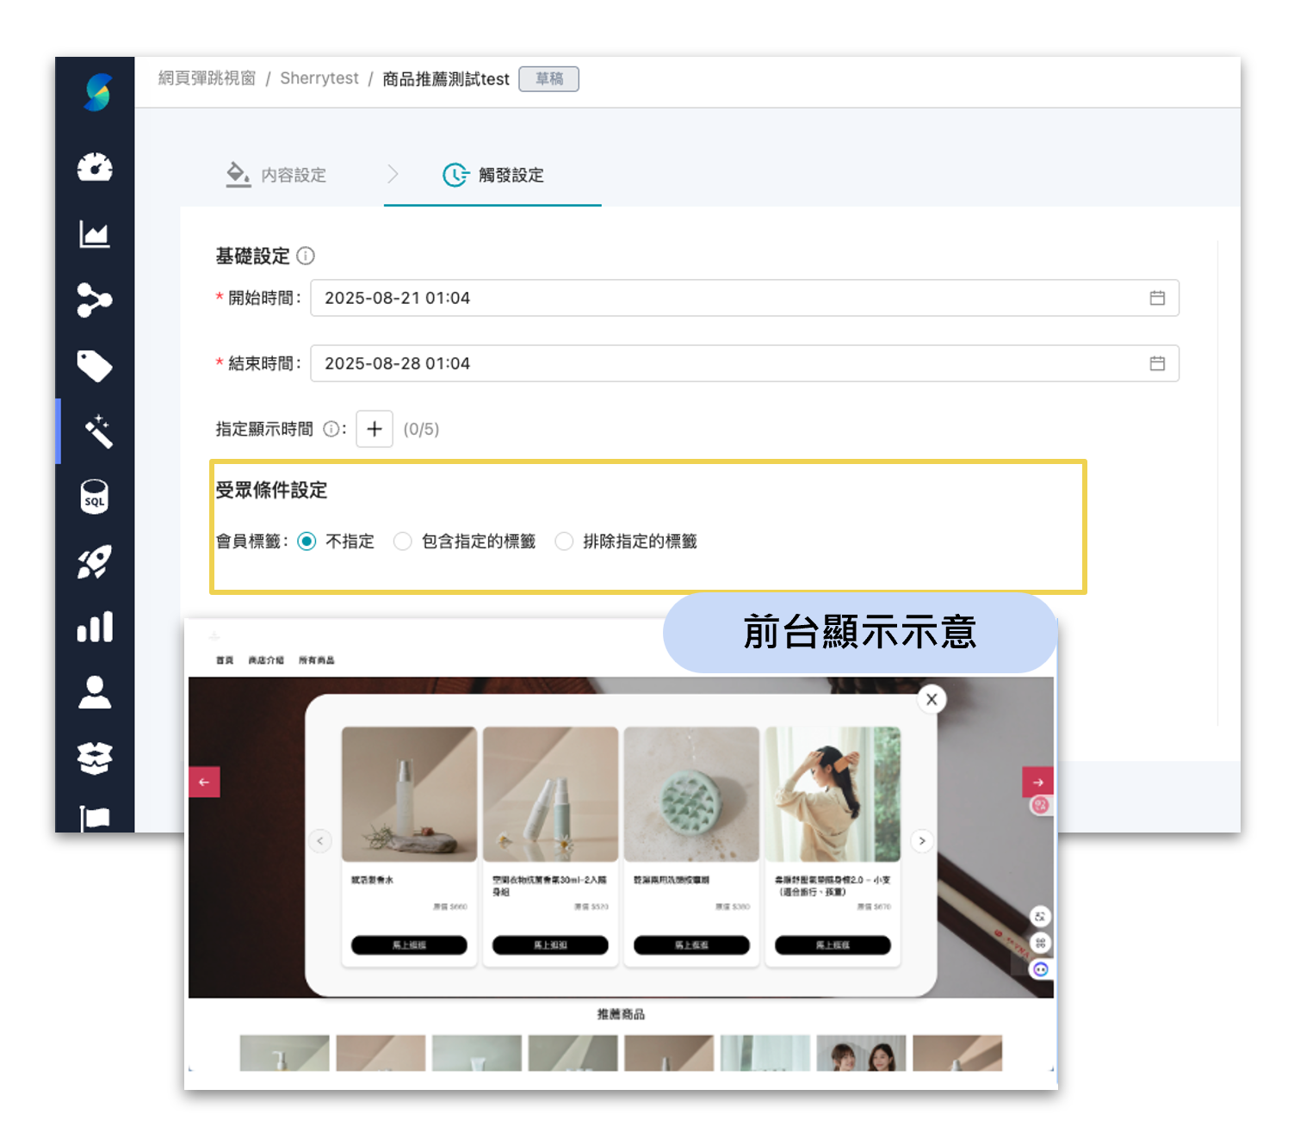Expand the carousel with the right chevron
Image resolution: width=1294 pixels, height=1139 pixels.
[921, 841]
